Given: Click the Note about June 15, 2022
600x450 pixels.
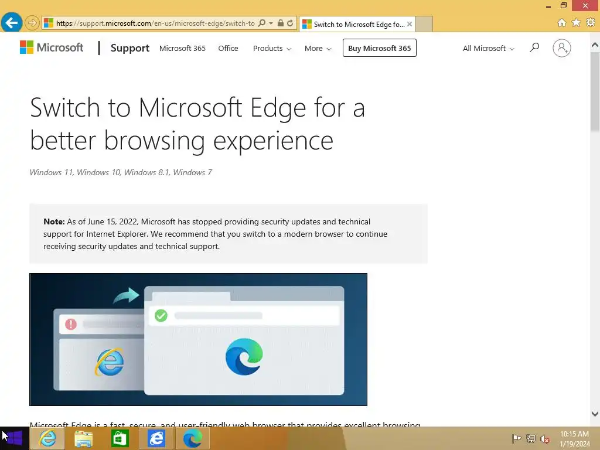Looking at the screenshot, I should [x=229, y=234].
